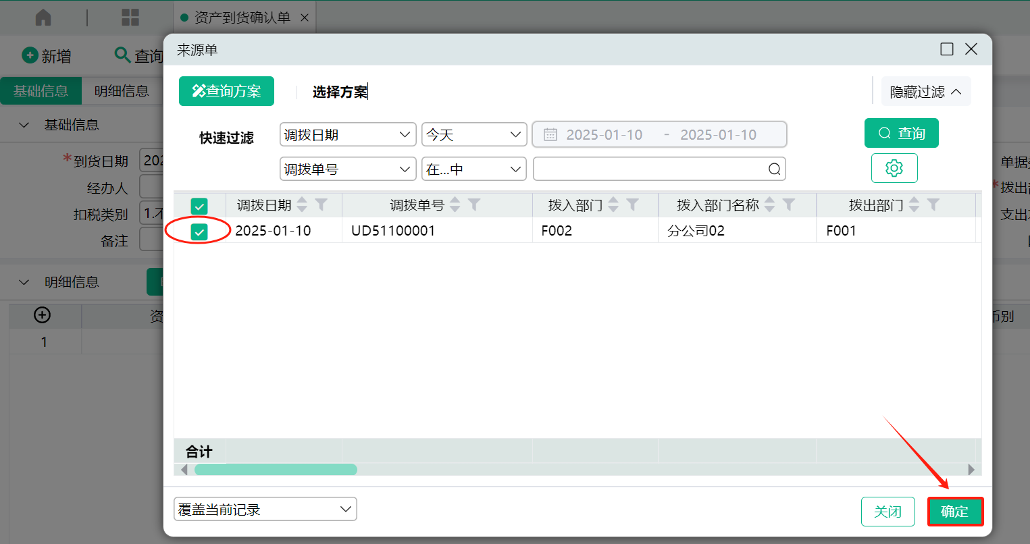Uncheck the UD51100001 row checkbox
The image size is (1030, 544).
199,232
